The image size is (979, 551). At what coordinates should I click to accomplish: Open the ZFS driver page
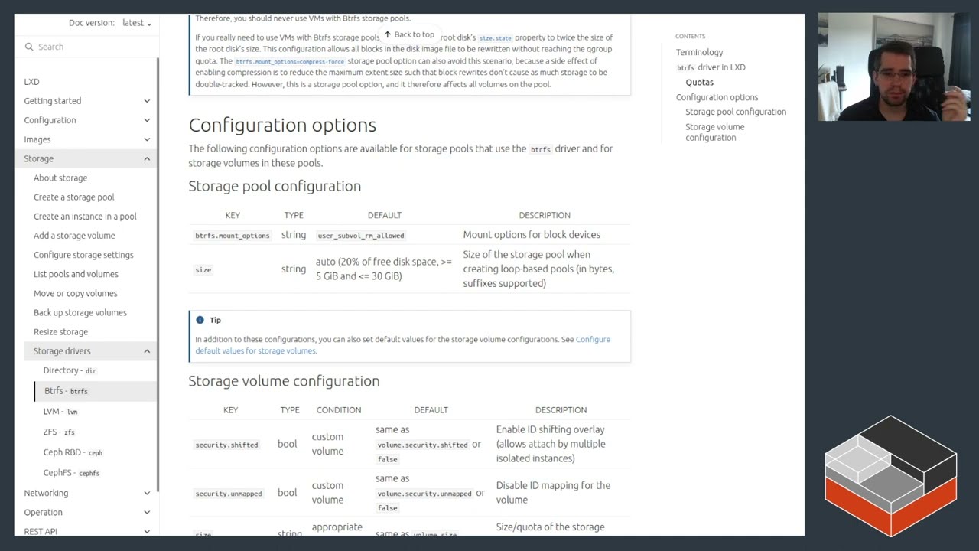(59, 432)
